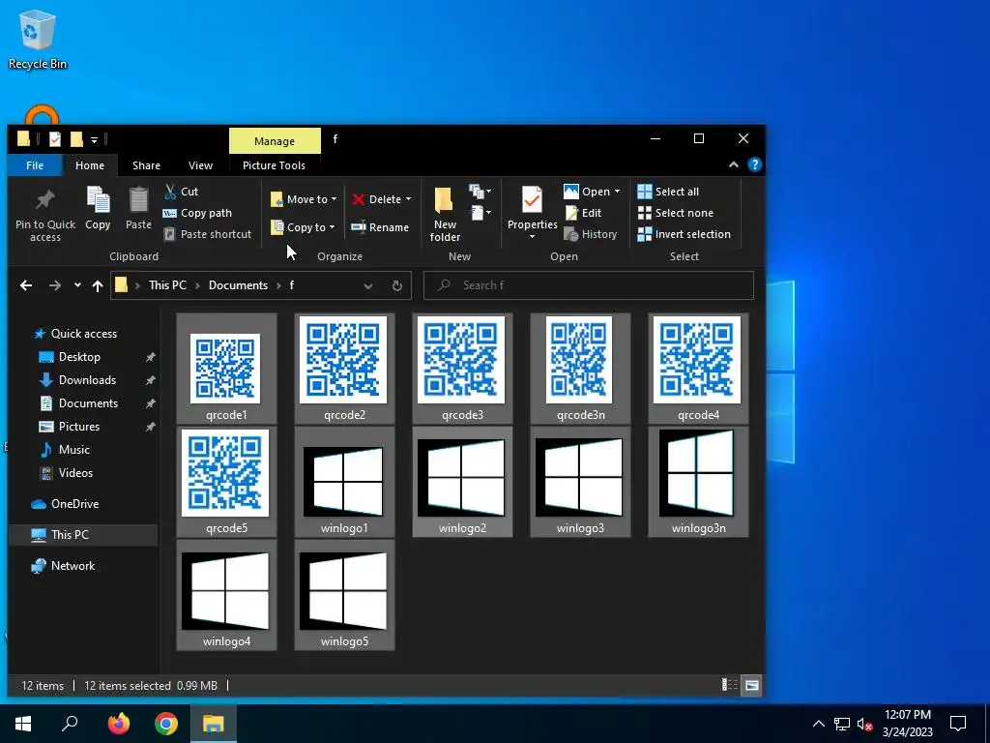Show hidden system tray icons
This screenshot has width=990, height=743.
818,724
